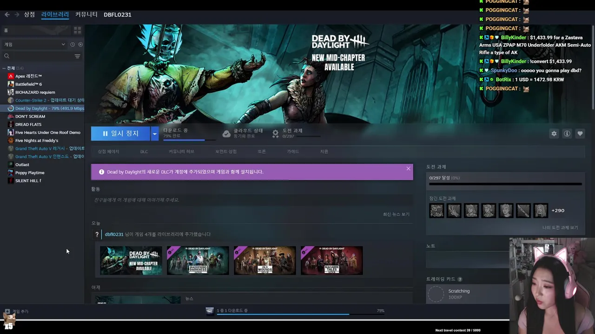
Task: Pause download with 일시 정지 button
Action: pos(120,134)
